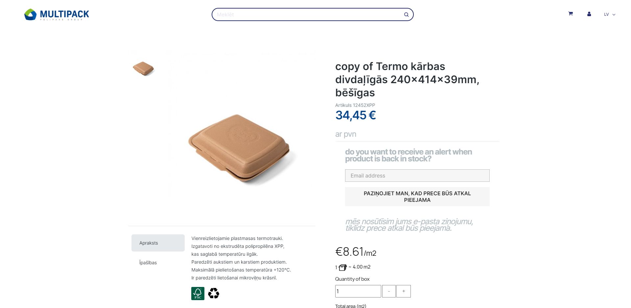
Task: Click the back-in-stock notify button
Action: [417, 197]
